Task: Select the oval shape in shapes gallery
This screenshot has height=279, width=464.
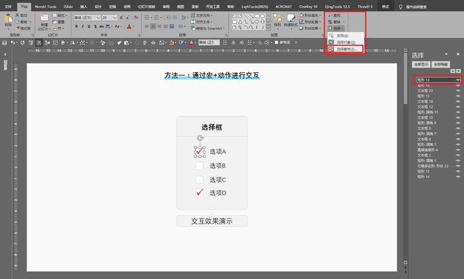Action: tap(262, 16)
